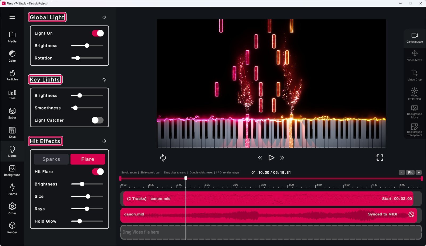Open the Tiles section
The image size is (426, 246).
tap(12, 95)
